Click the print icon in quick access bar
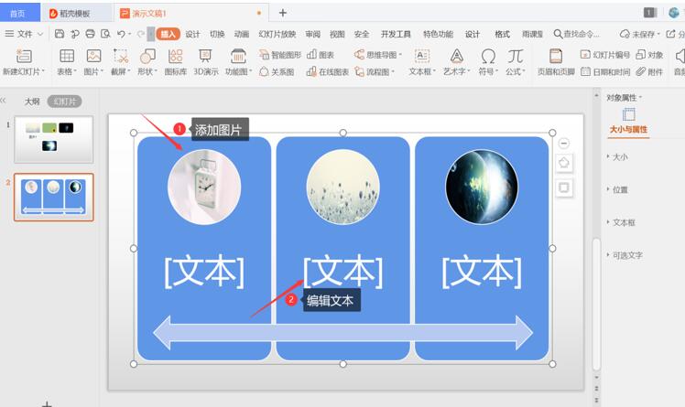685x407 pixels. (90, 34)
